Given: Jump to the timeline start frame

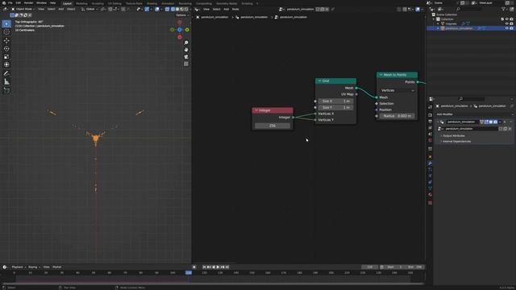Looking at the screenshot, I should [x=204, y=267].
